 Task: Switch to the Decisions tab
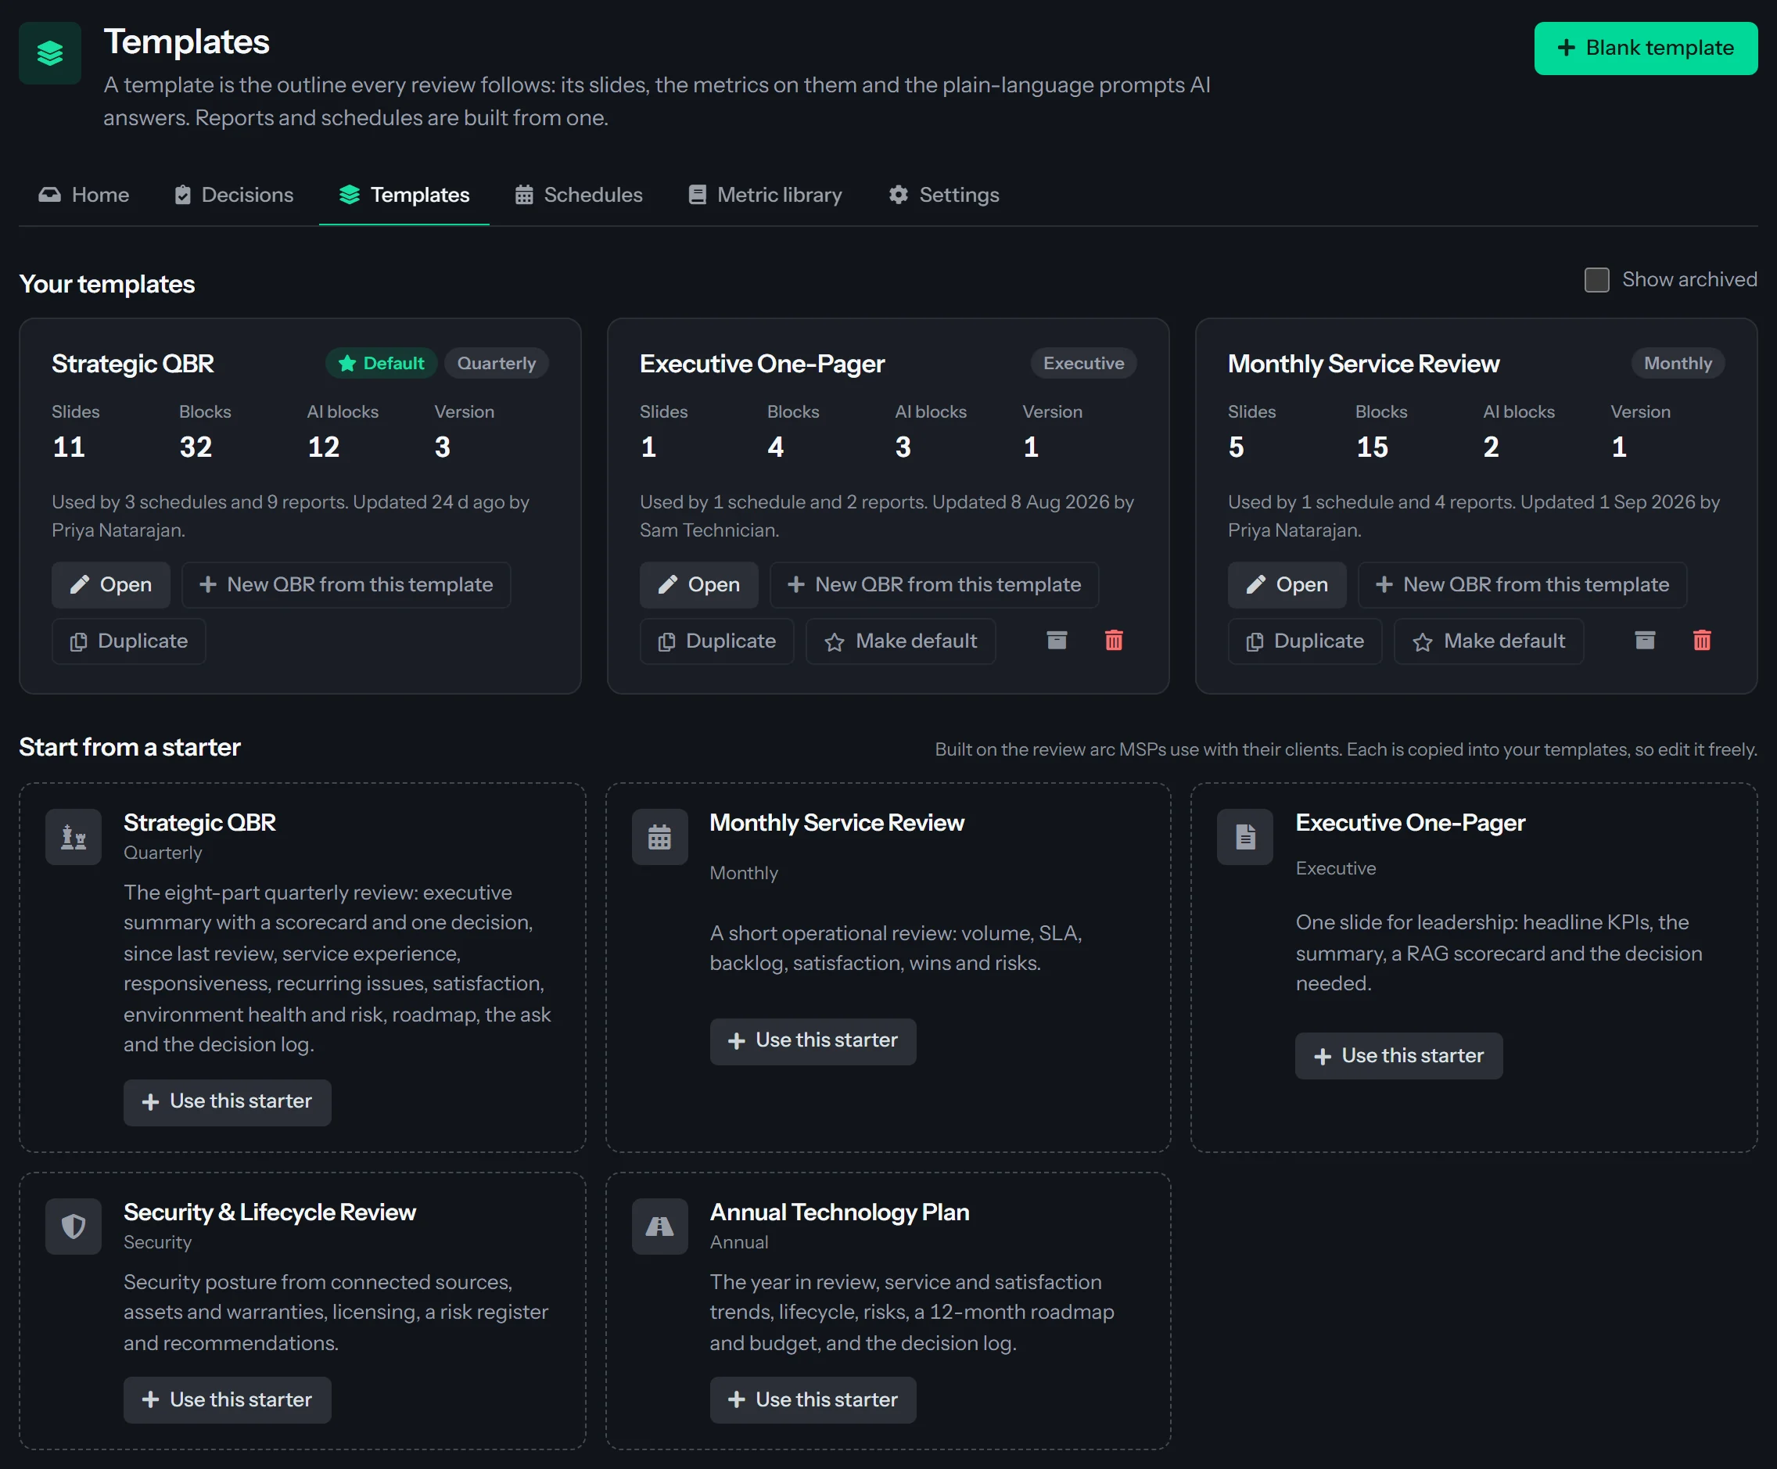tap(235, 196)
